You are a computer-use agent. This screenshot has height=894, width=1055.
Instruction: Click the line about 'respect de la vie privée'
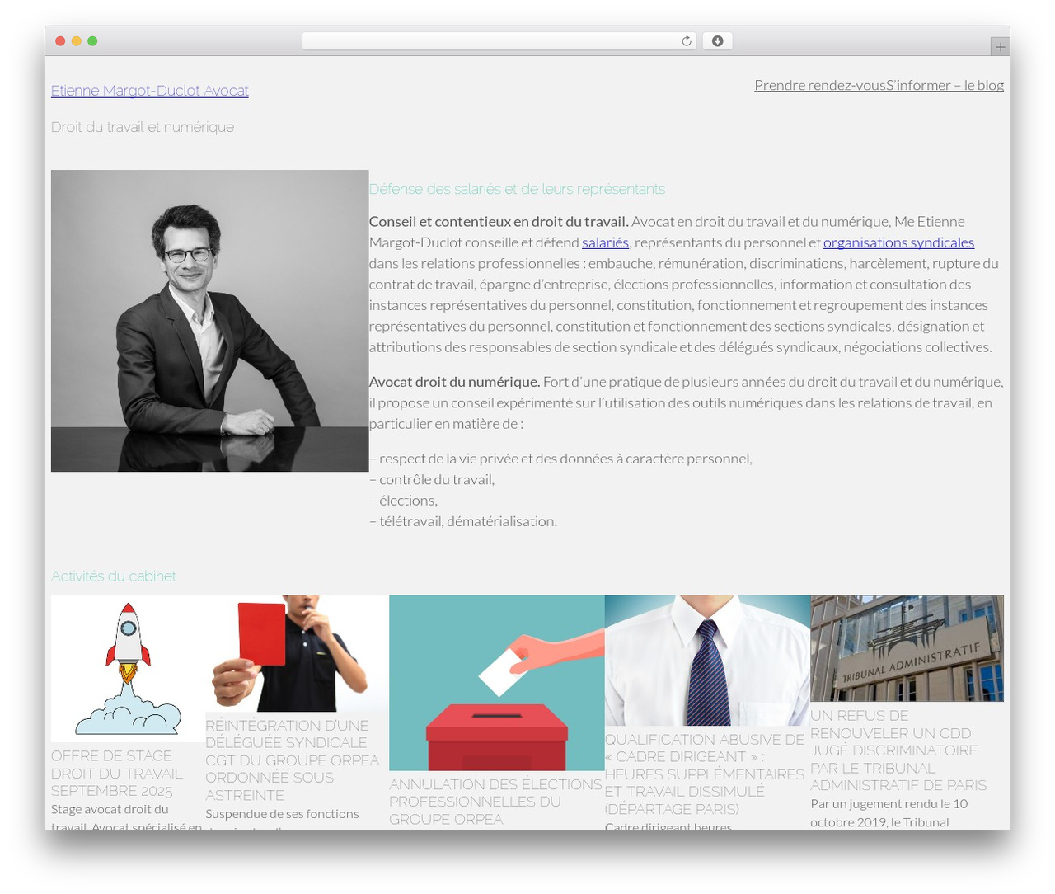[x=560, y=459]
